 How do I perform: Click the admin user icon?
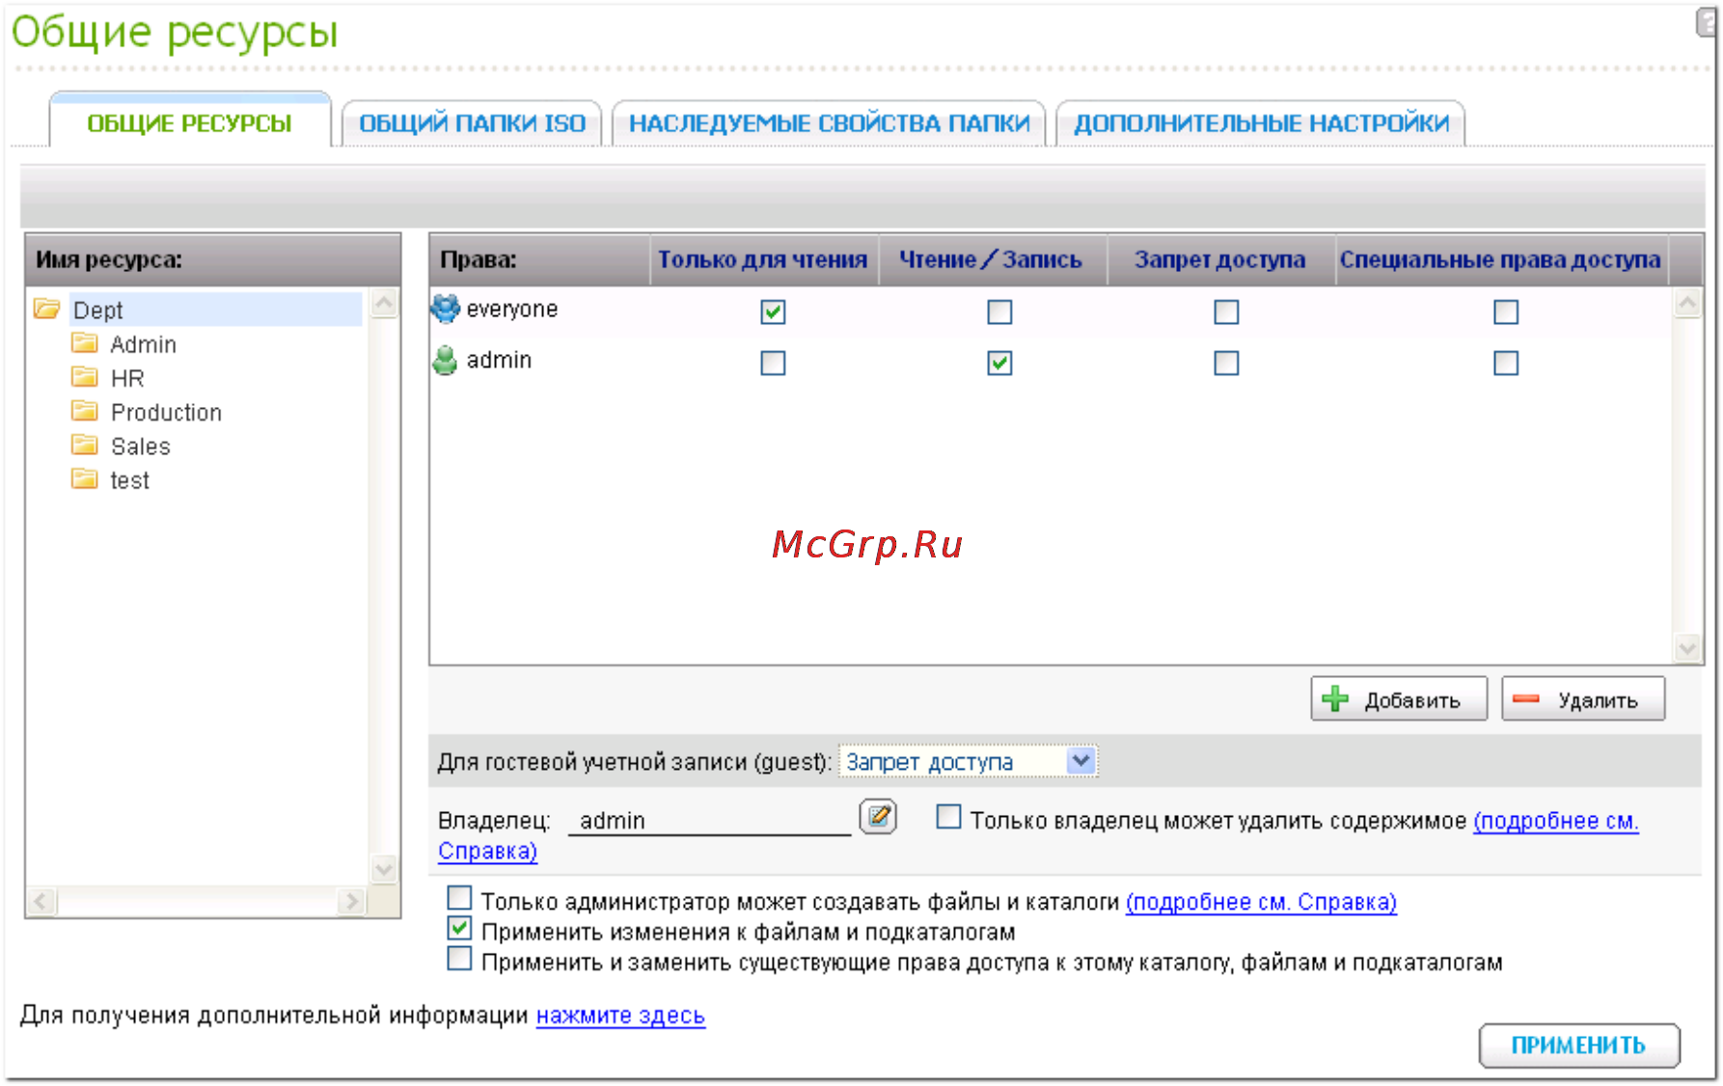coord(445,360)
